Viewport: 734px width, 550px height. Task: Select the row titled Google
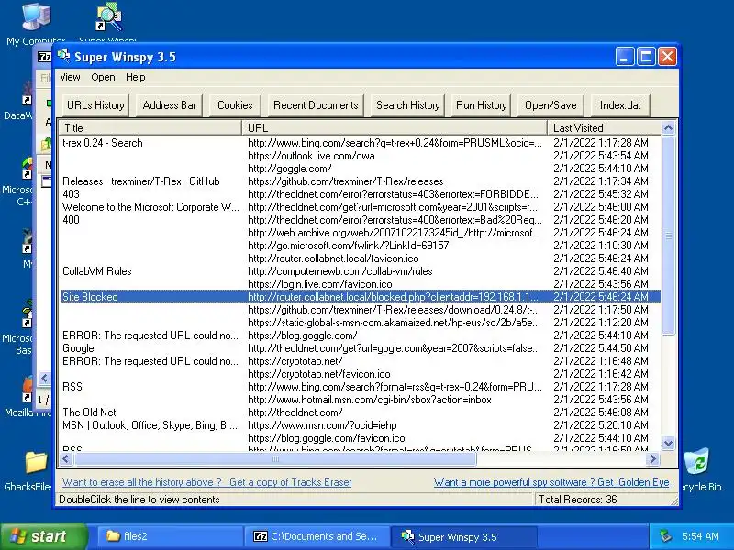(x=360, y=348)
